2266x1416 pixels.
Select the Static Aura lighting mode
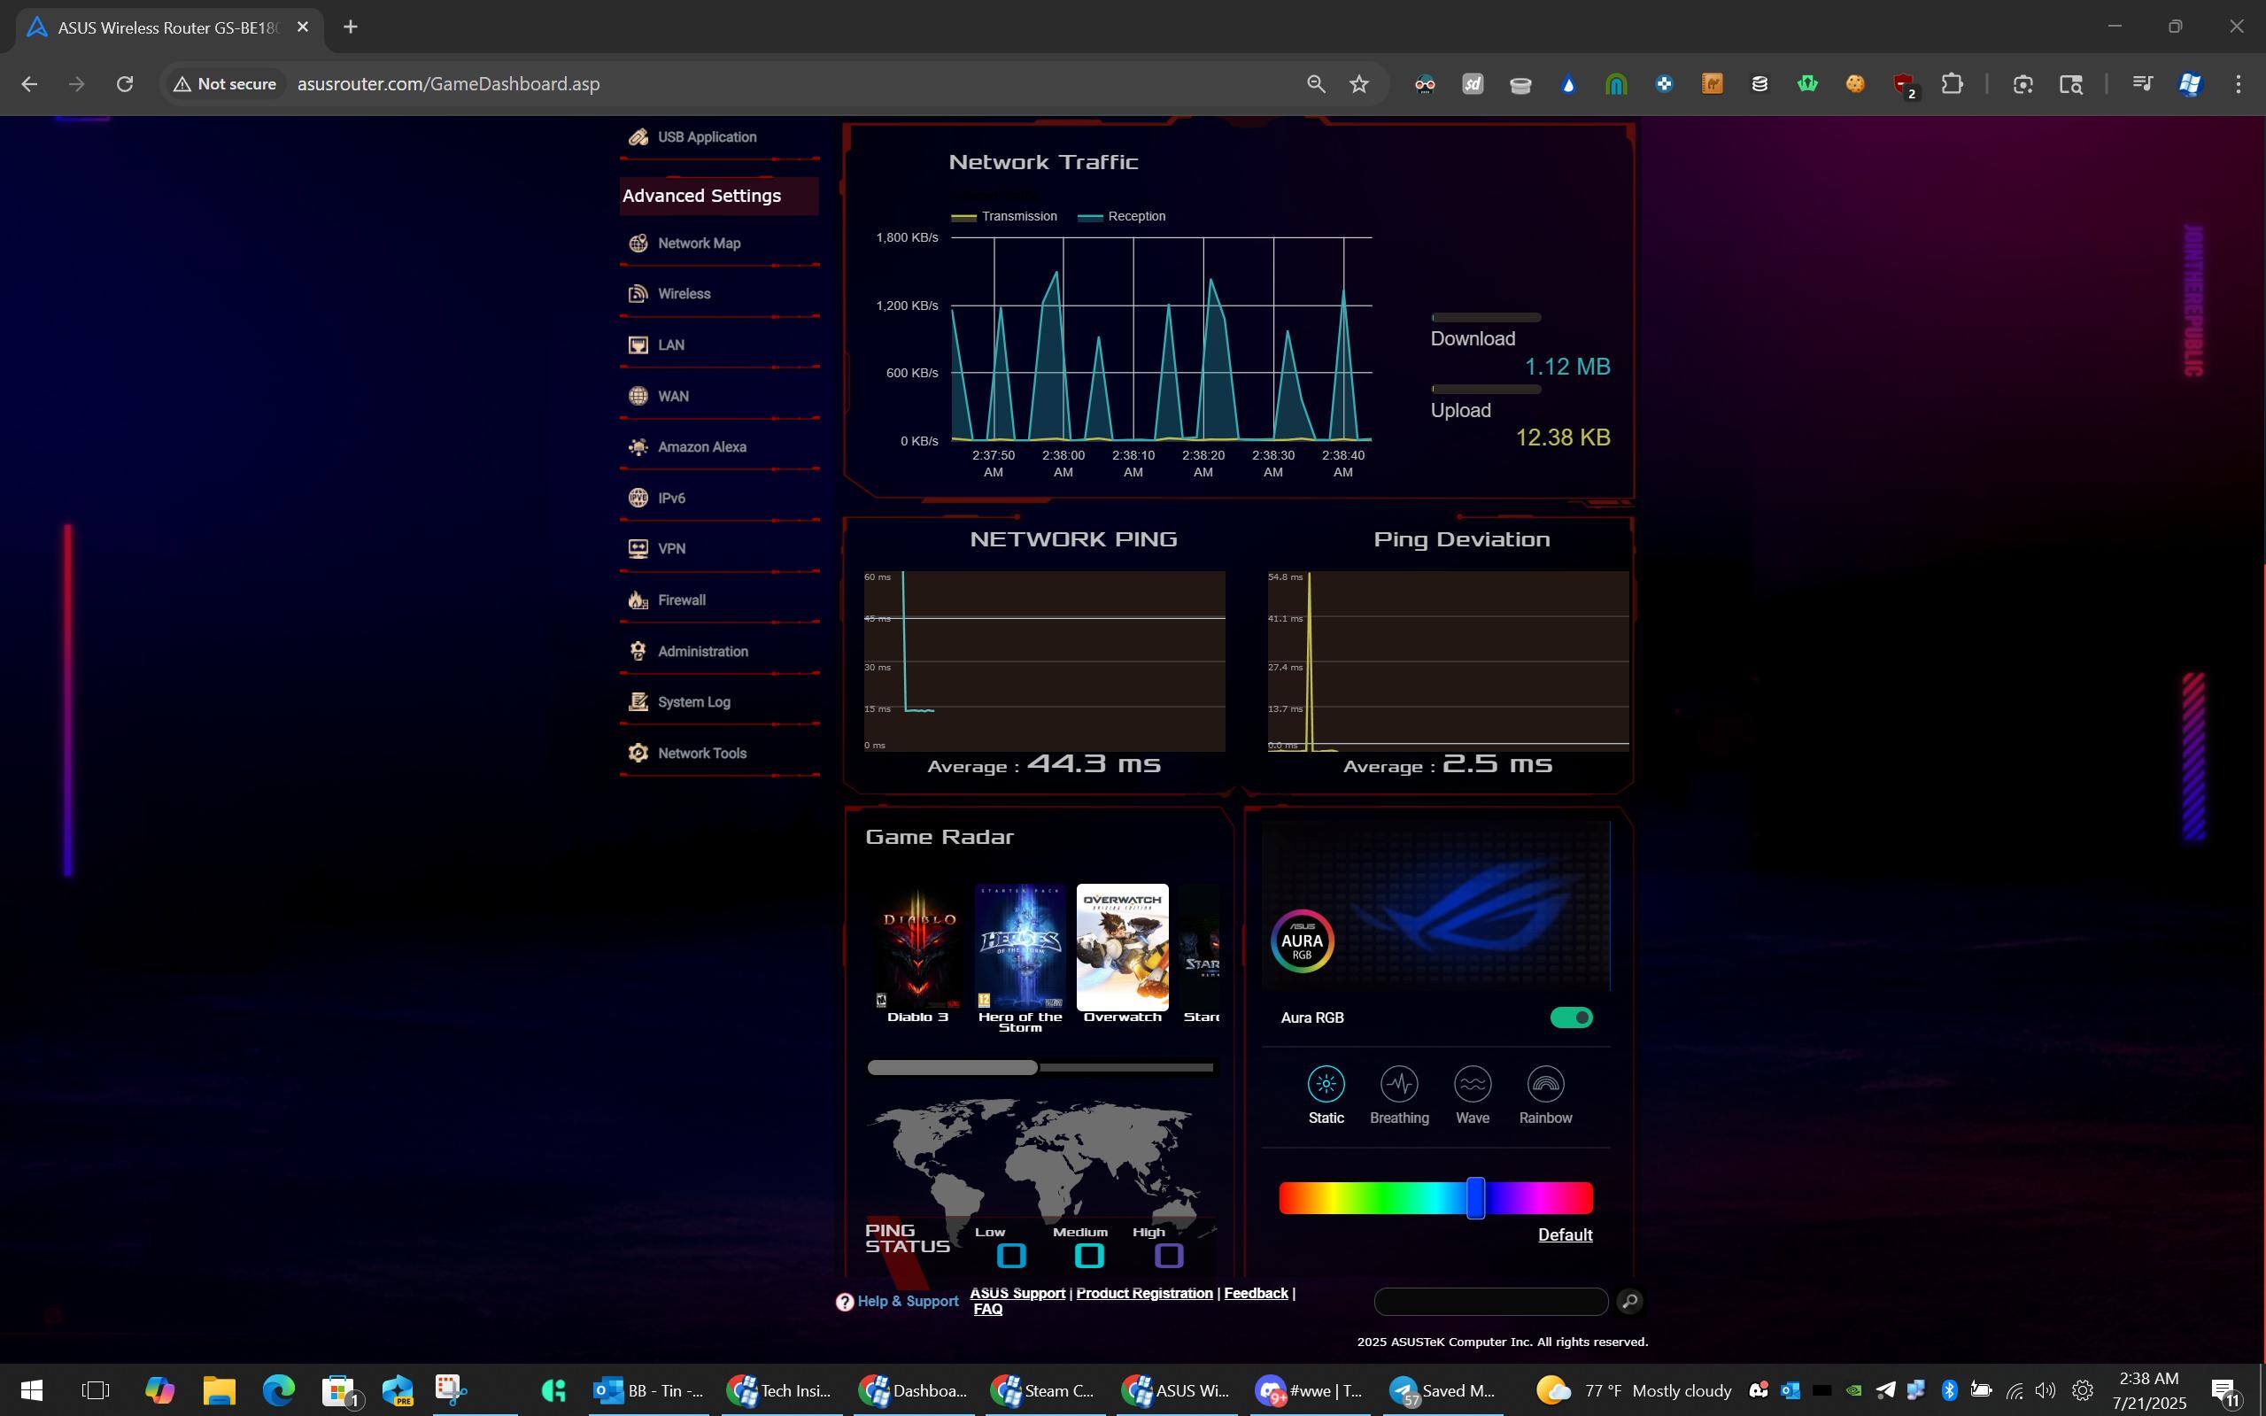1325,1085
